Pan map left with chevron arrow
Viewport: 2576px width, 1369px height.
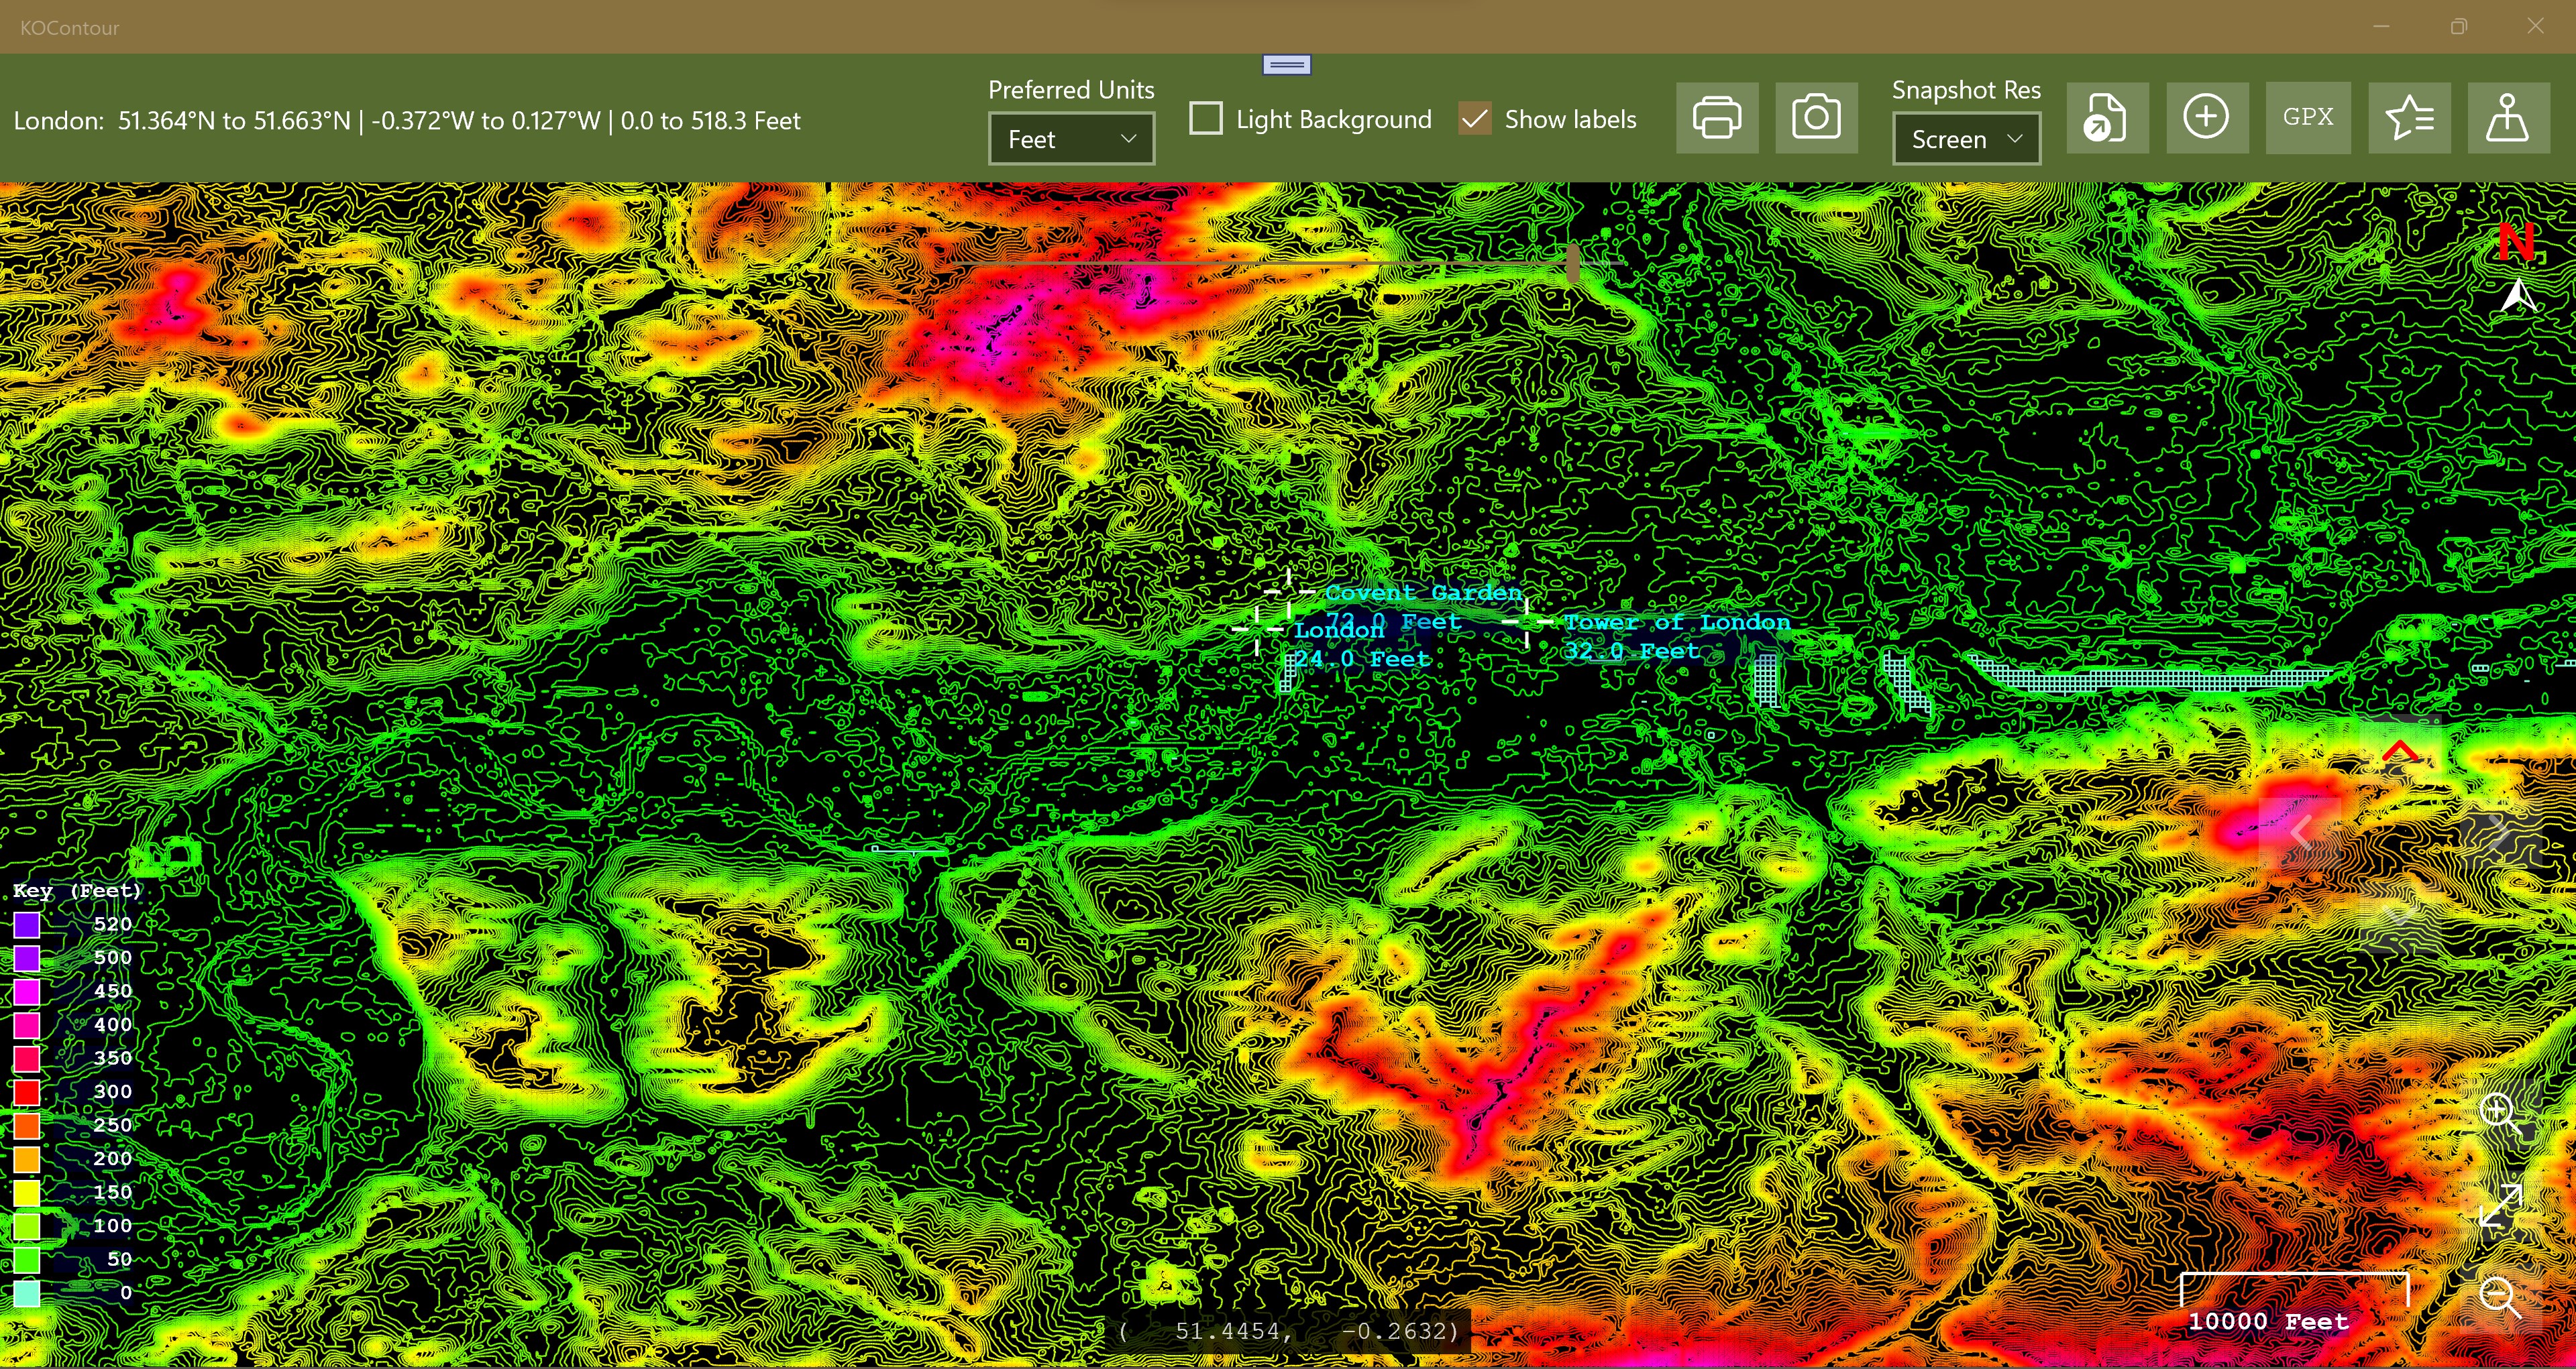pos(2302,831)
